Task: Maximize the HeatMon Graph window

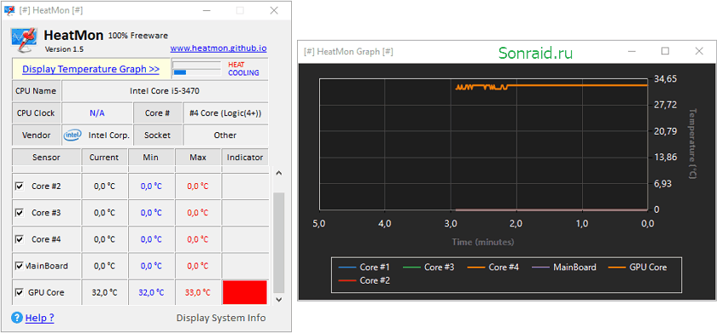Action: tap(665, 51)
